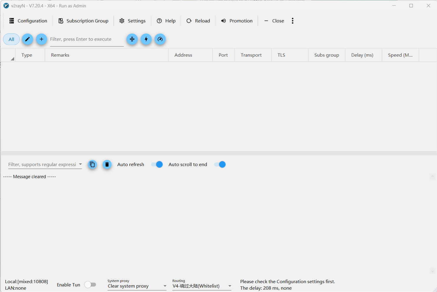
Task: Click the Transport column header
Action: [253, 55]
